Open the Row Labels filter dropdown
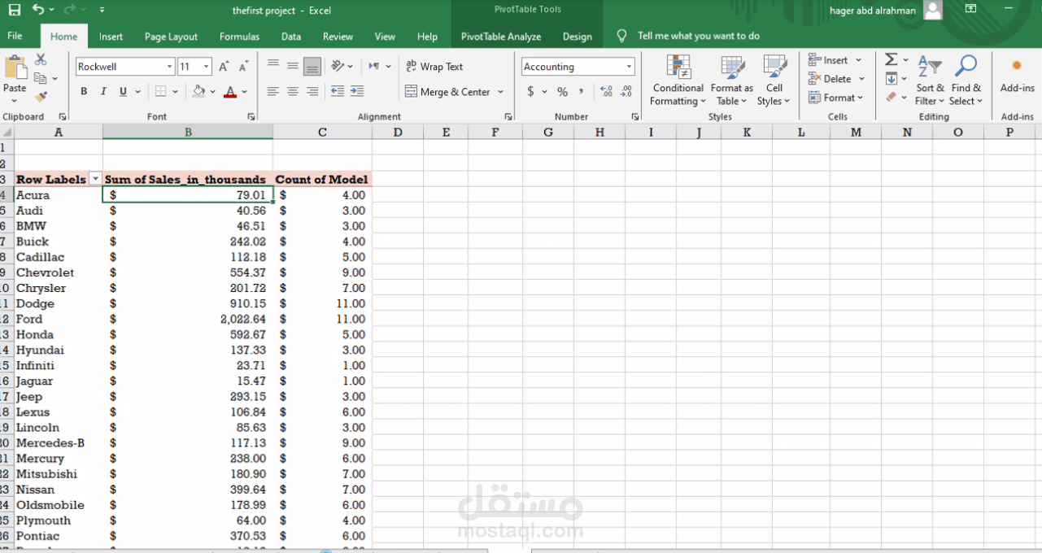Image resolution: width=1042 pixels, height=553 pixels. 95,180
